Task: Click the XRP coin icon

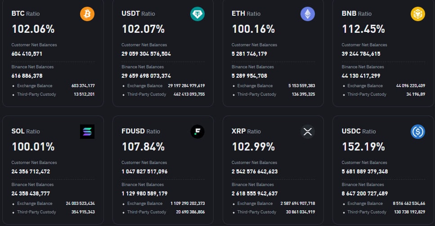Action: tap(307, 132)
